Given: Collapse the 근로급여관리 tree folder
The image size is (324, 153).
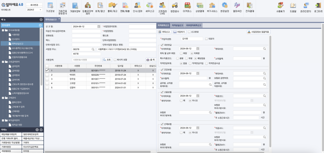Looking at the screenshot, I should coord(3,62).
